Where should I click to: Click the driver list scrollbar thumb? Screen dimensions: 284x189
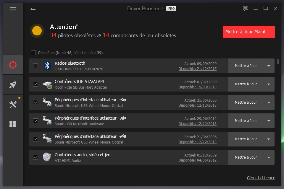pyautogui.click(x=278, y=61)
